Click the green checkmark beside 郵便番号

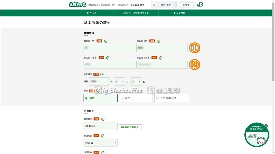pyautogui.click(x=103, y=119)
